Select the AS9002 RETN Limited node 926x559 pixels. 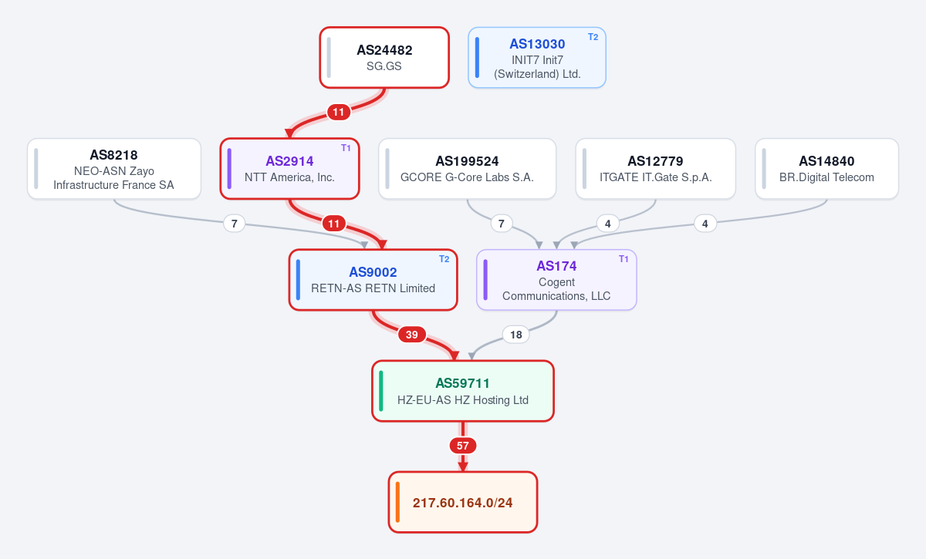(373, 280)
